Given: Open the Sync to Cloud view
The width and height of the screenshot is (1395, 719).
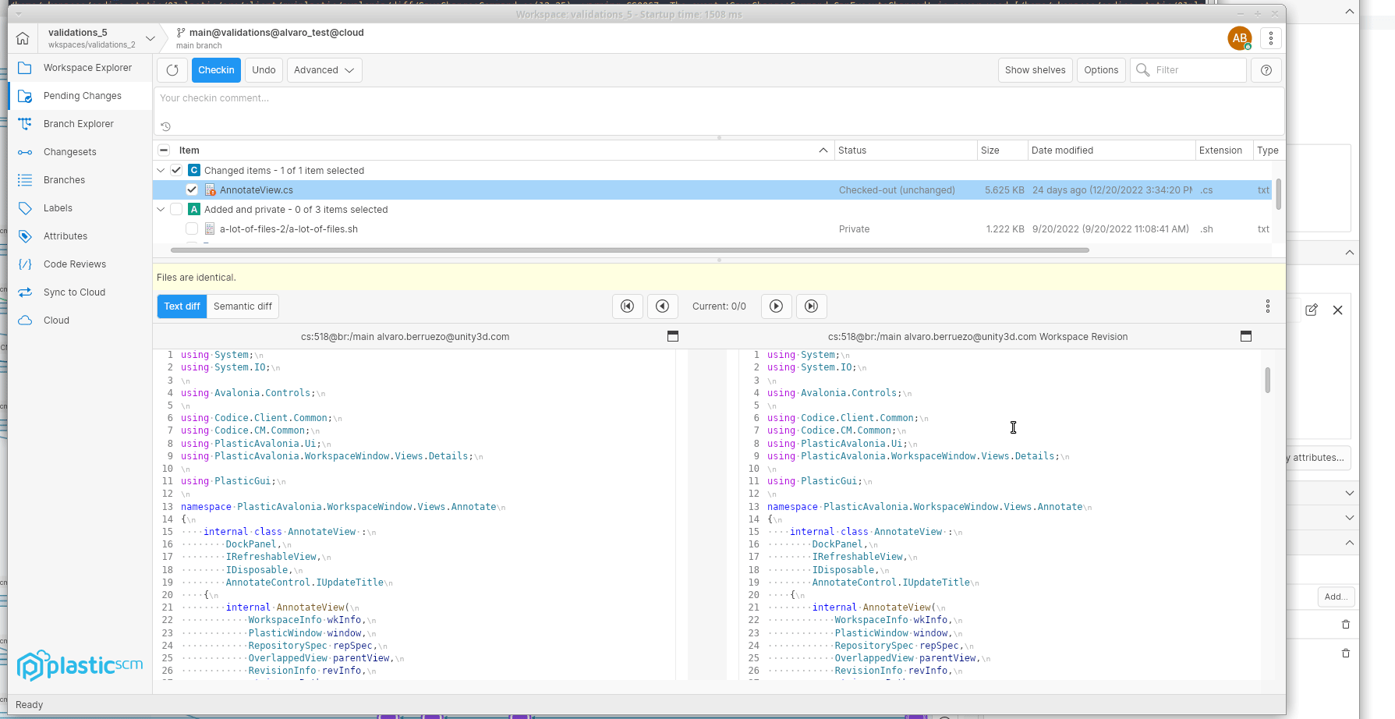Looking at the screenshot, I should [75, 292].
